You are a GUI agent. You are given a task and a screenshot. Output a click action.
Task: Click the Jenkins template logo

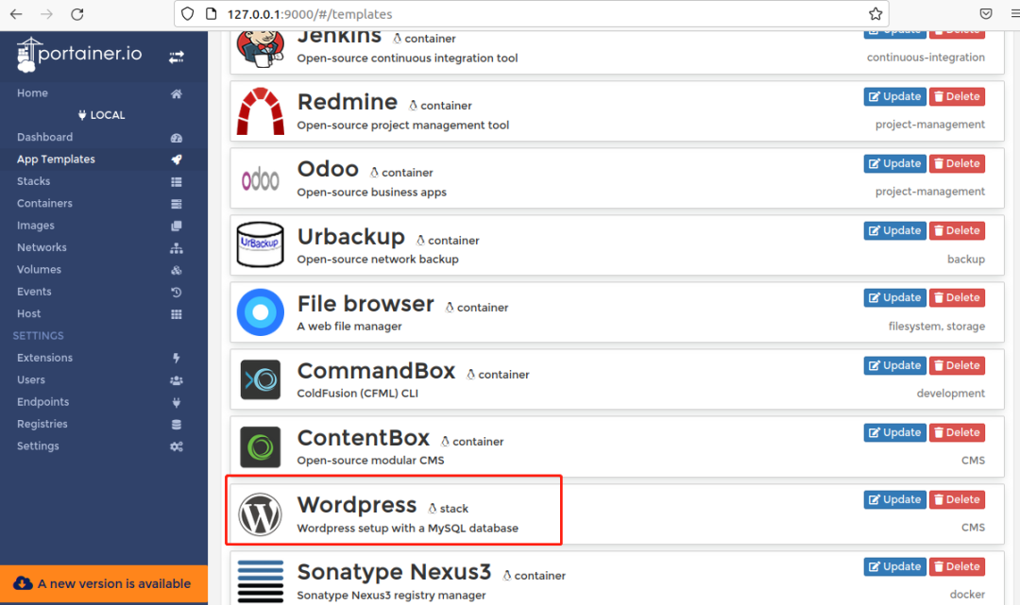pos(261,49)
